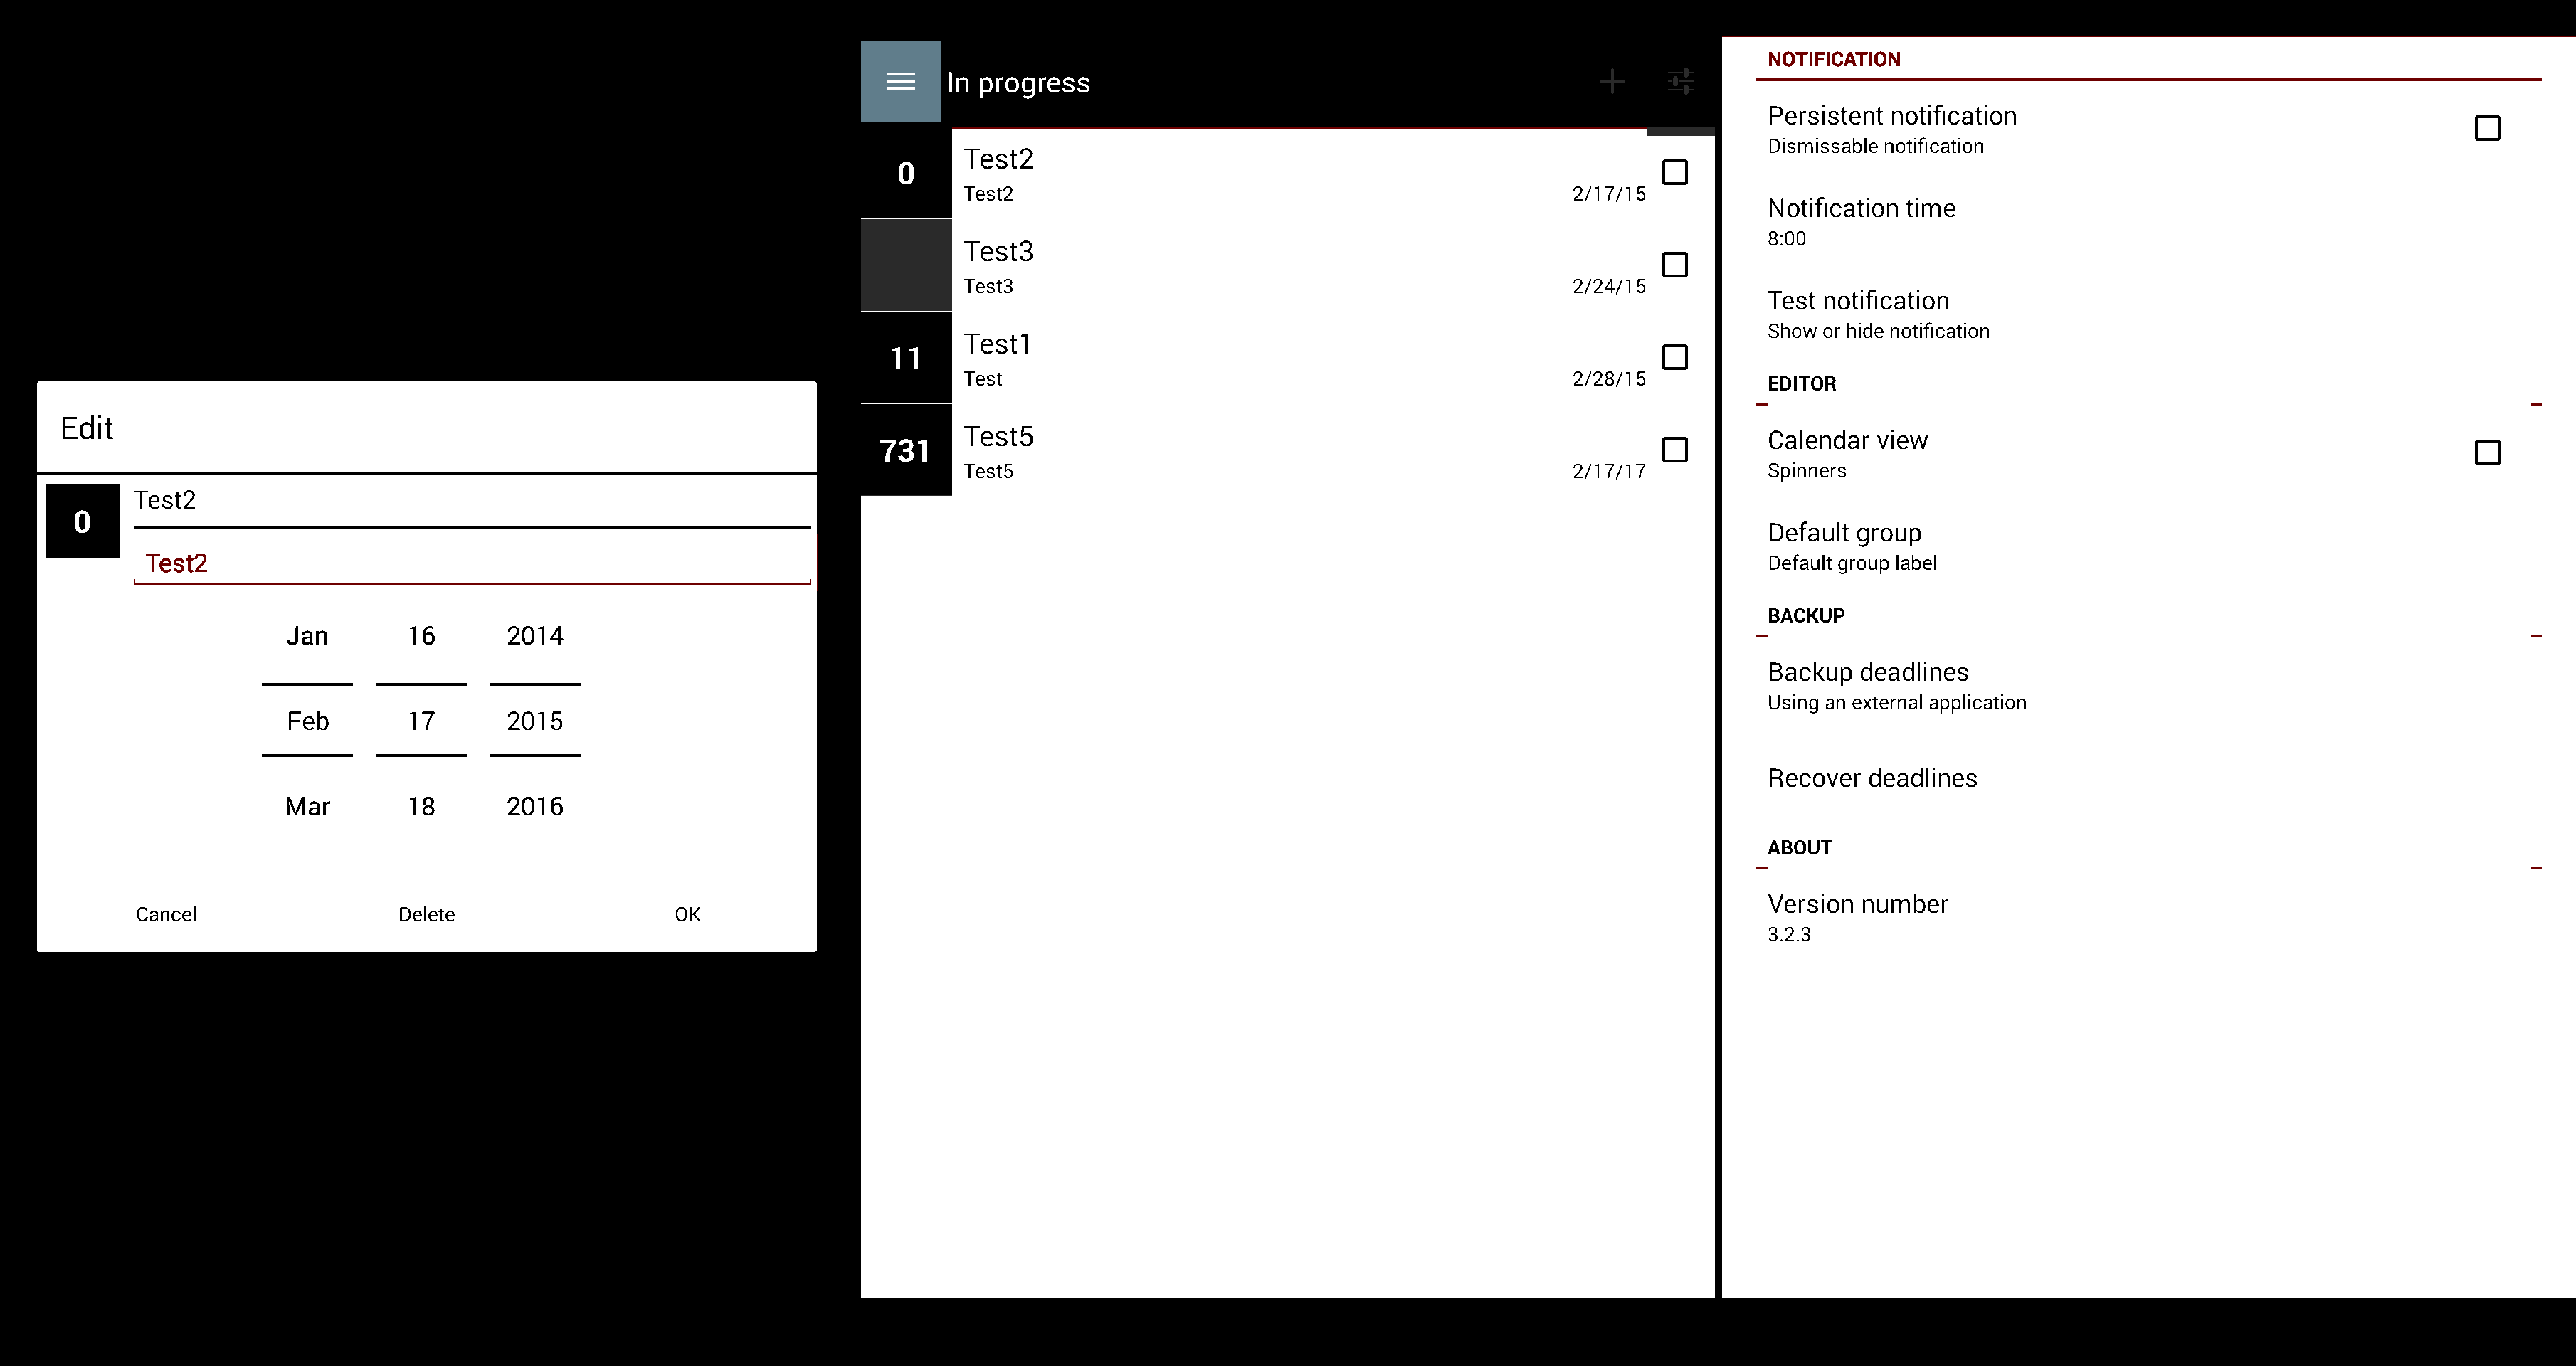Check the Test2 deadline checkbox

coord(1674,172)
